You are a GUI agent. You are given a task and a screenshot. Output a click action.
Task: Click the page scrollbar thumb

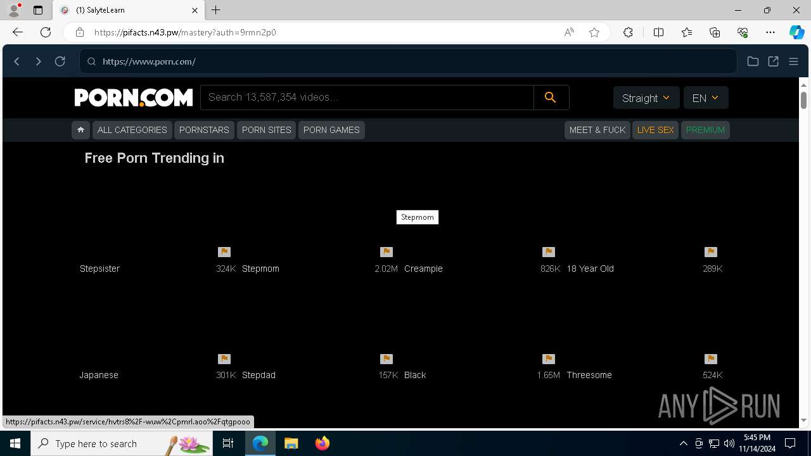[803, 100]
